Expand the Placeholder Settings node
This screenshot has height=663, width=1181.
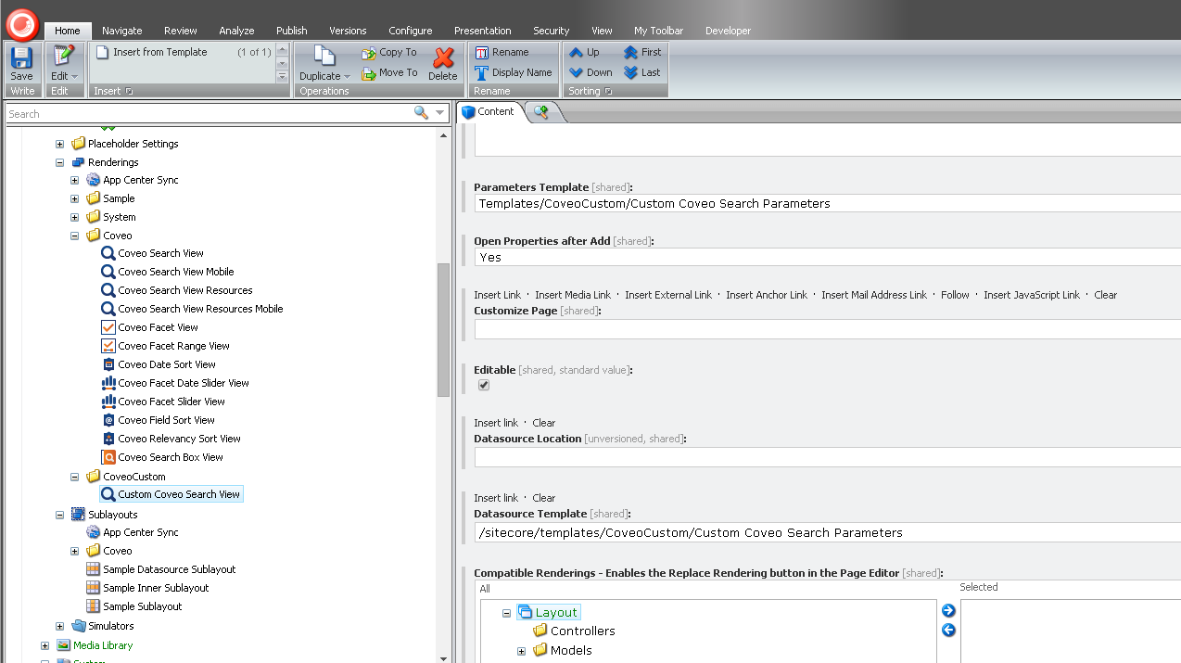60,144
